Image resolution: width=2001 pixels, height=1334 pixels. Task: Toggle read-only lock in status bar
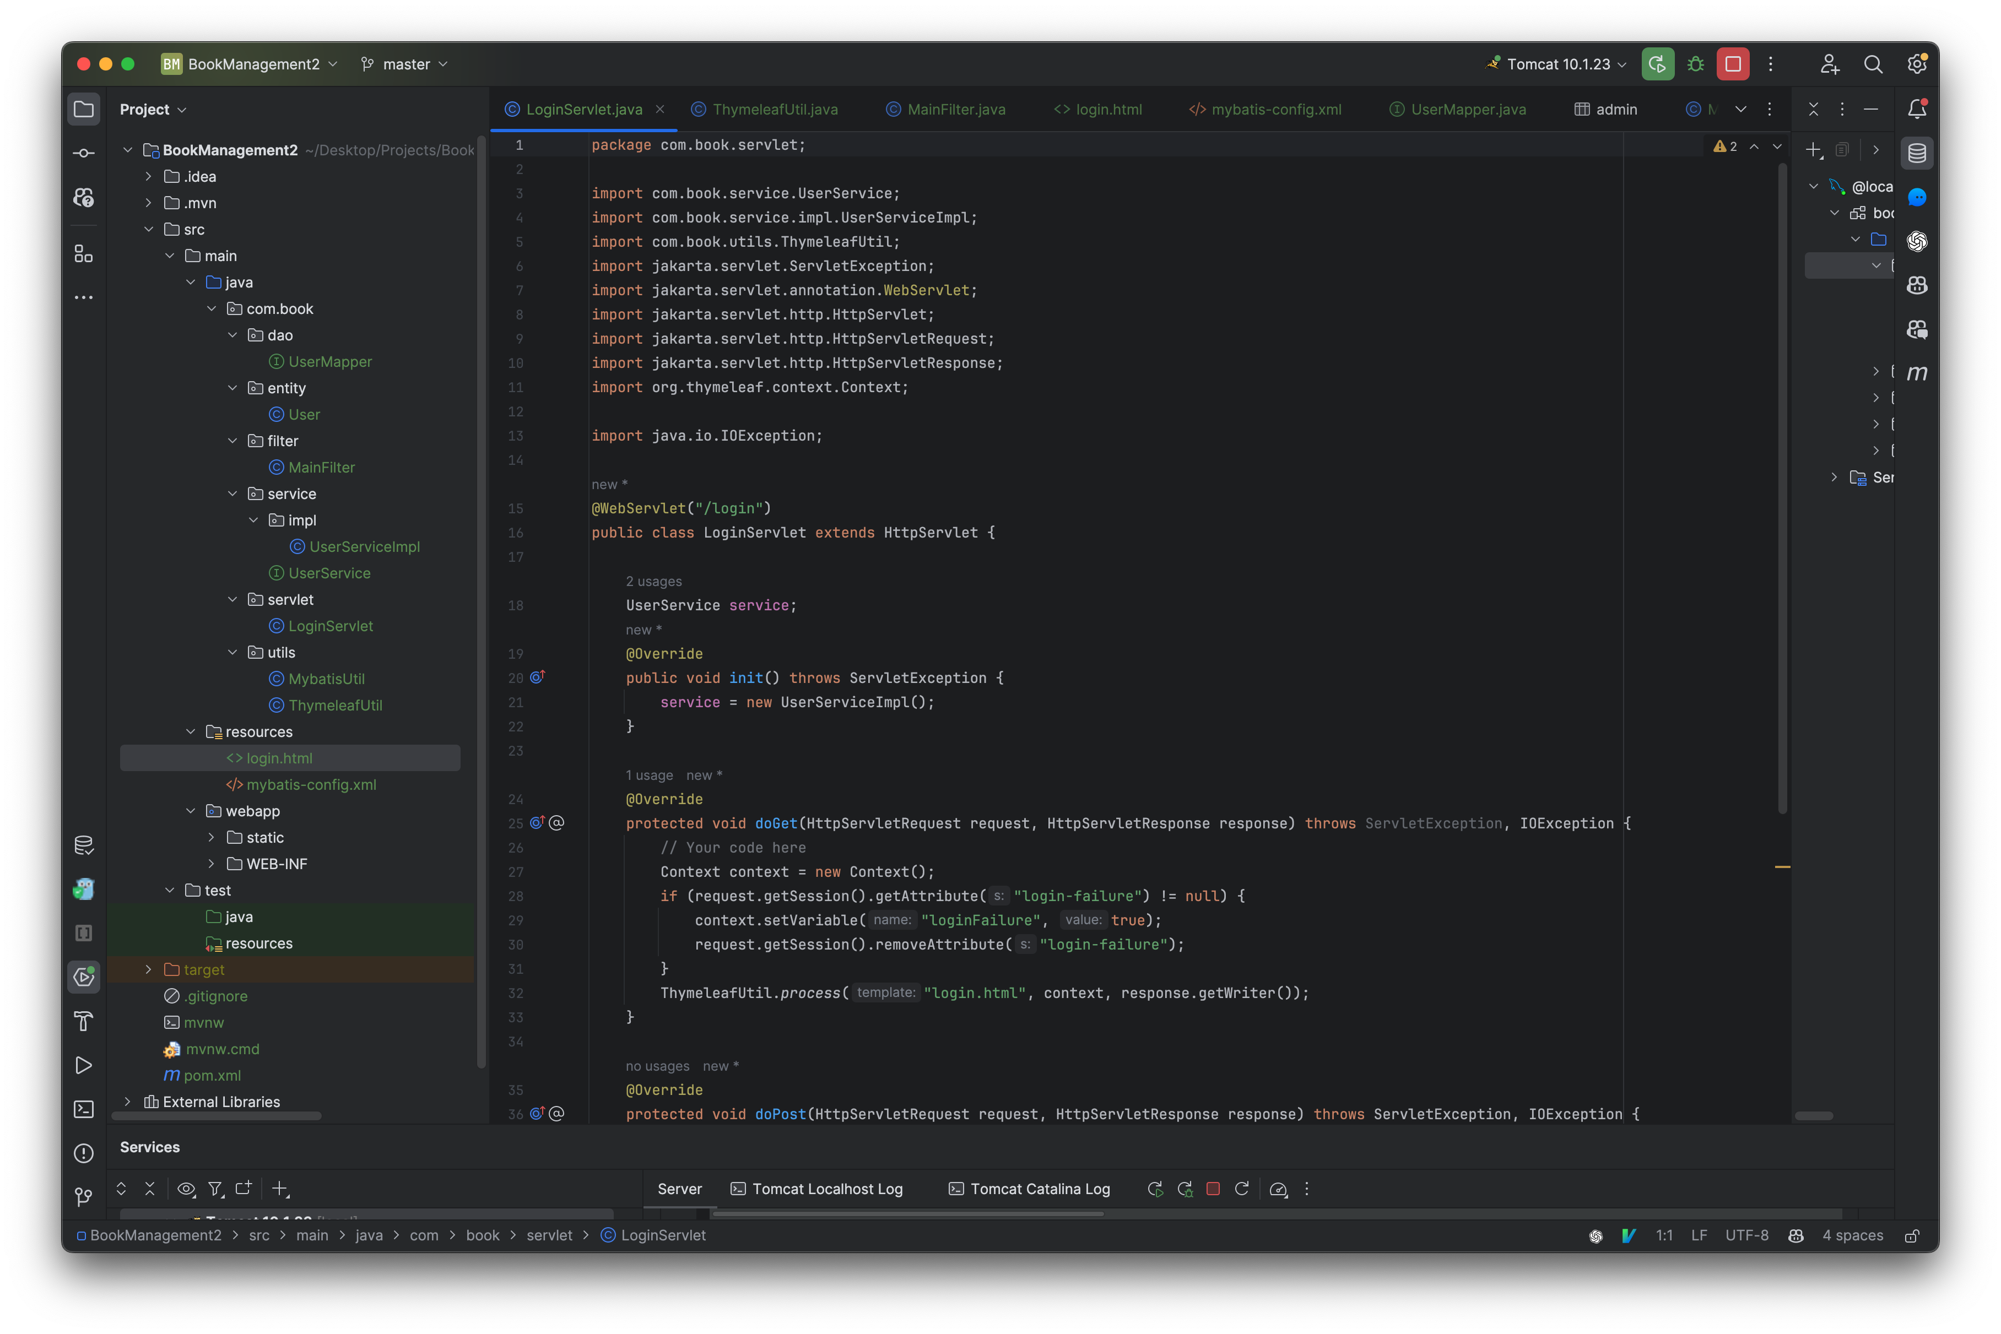point(1912,1235)
